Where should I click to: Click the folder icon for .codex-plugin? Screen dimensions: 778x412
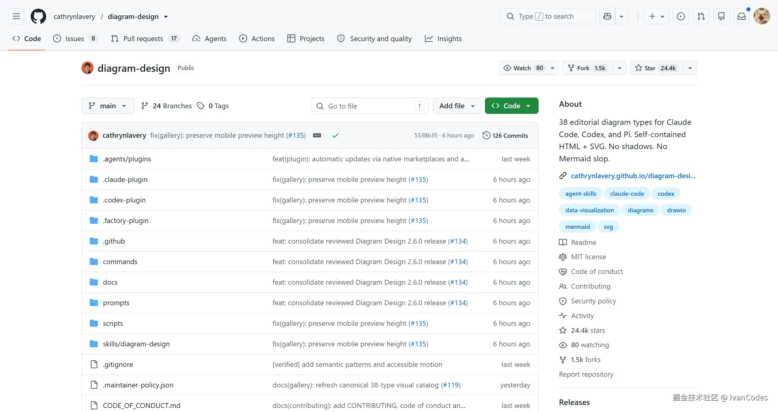[x=94, y=200]
